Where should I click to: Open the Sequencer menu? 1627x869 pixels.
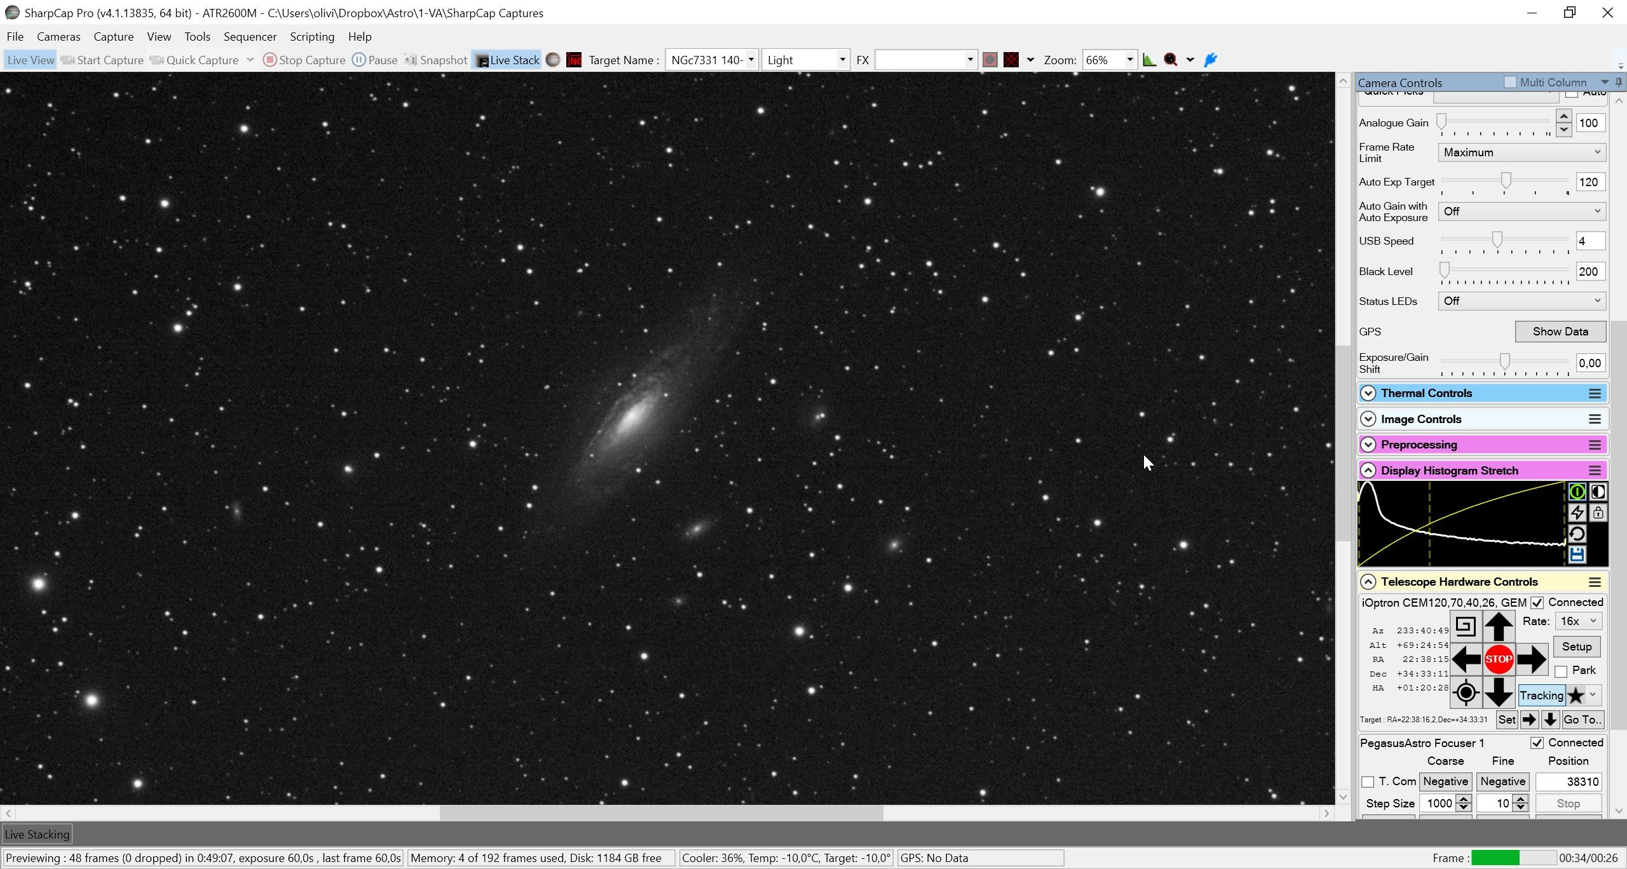[250, 37]
